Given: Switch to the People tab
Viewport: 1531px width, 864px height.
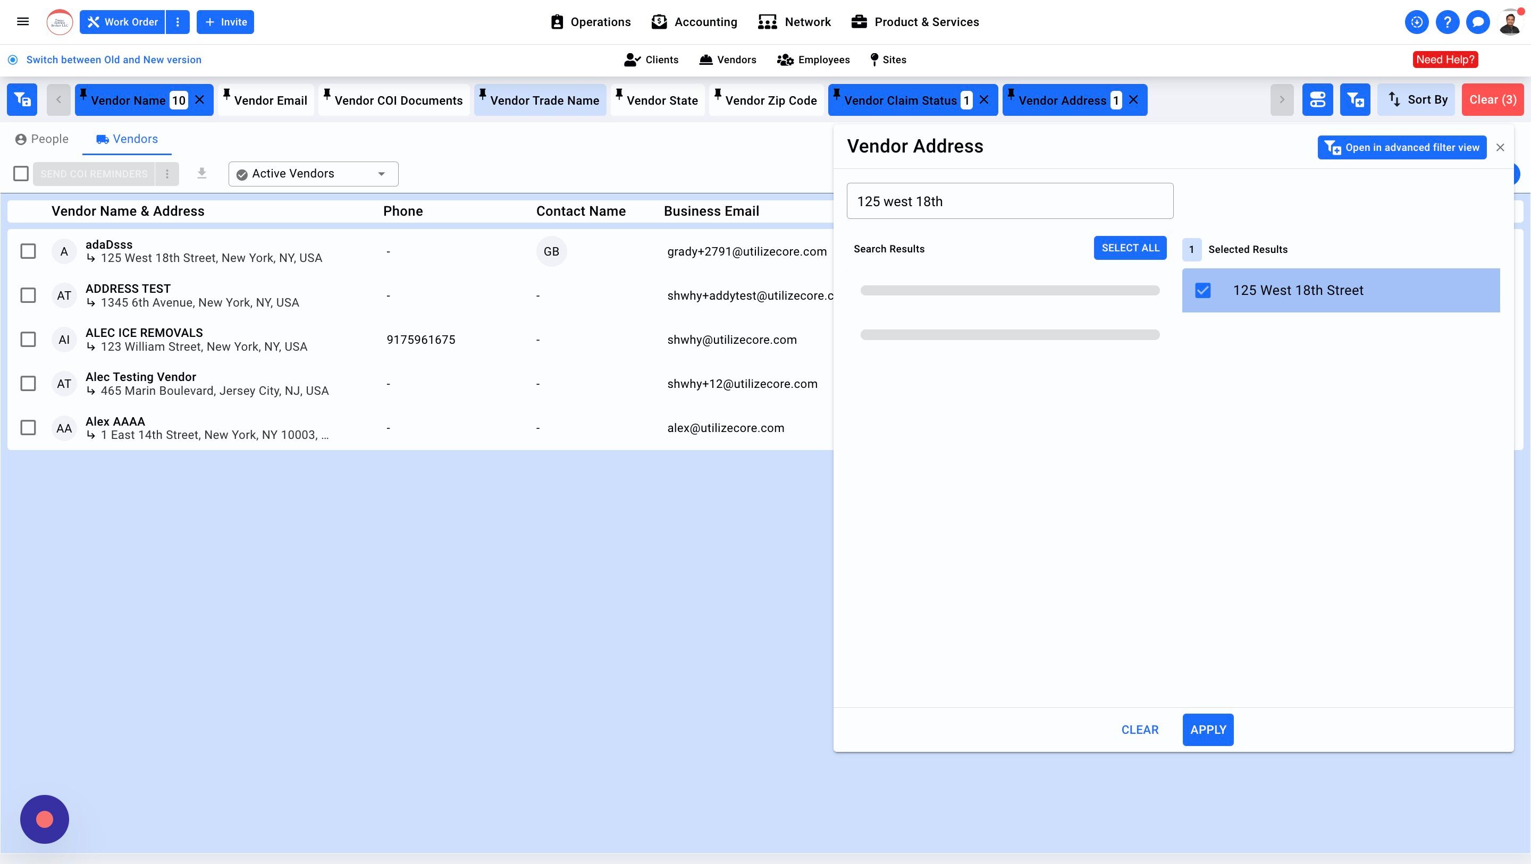Looking at the screenshot, I should pyautogui.click(x=42, y=139).
